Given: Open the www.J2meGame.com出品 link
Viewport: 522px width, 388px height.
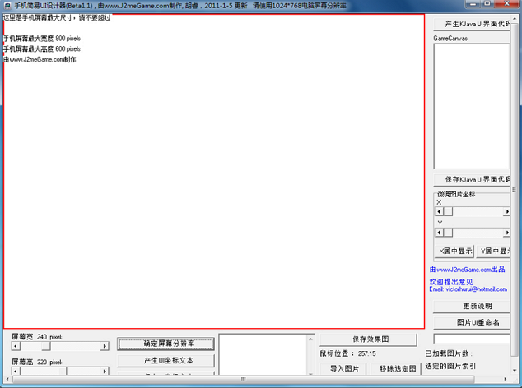Looking at the screenshot, I should pos(468,270).
